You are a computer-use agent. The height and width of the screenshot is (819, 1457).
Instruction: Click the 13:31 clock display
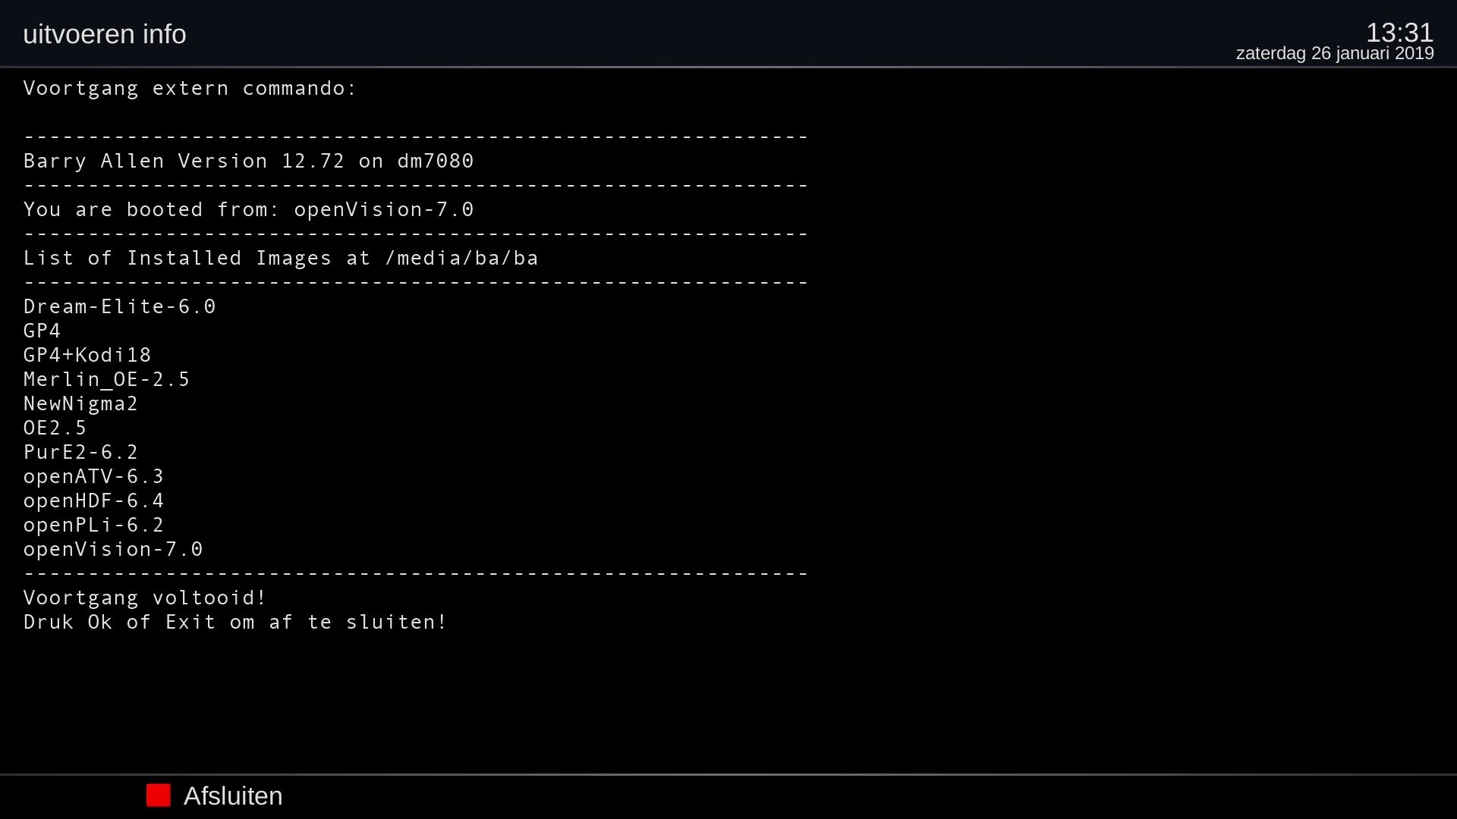click(x=1399, y=32)
